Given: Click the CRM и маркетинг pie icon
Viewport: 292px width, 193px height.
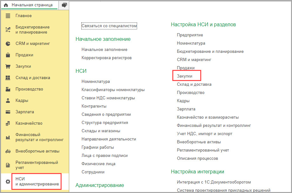Looking at the screenshot, I should [x=8, y=44].
